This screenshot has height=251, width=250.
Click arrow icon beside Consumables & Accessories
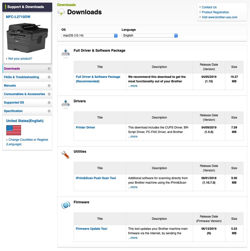(x=49, y=94)
